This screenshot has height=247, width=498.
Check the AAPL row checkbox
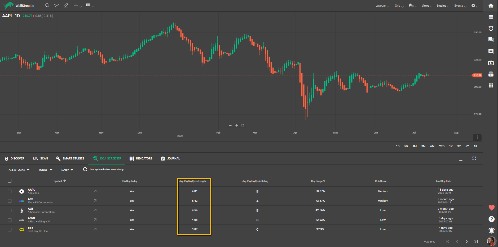pyautogui.click(x=10, y=191)
